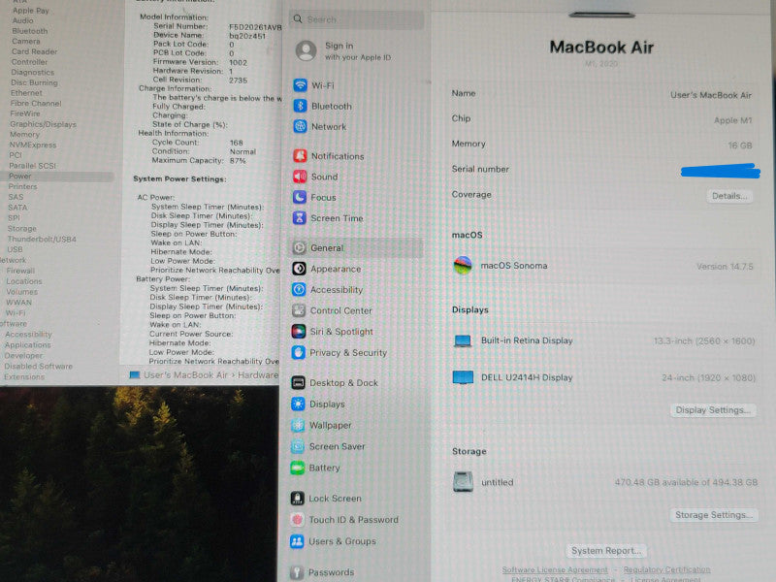The width and height of the screenshot is (776, 582).
Task: Open Siri & Spotlight icon
Action: pos(299,331)
